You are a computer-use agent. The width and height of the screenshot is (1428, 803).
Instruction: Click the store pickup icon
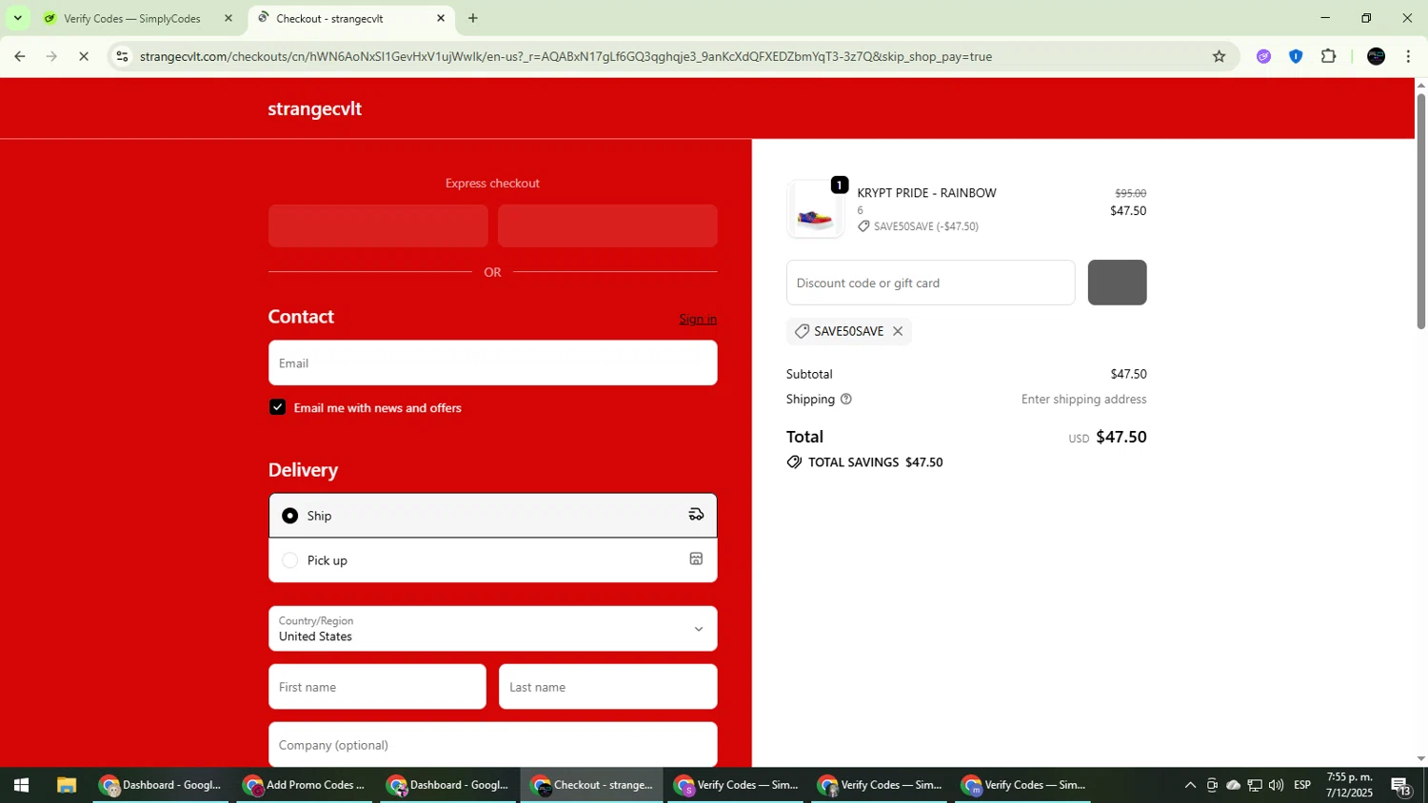tap(696, 559)
